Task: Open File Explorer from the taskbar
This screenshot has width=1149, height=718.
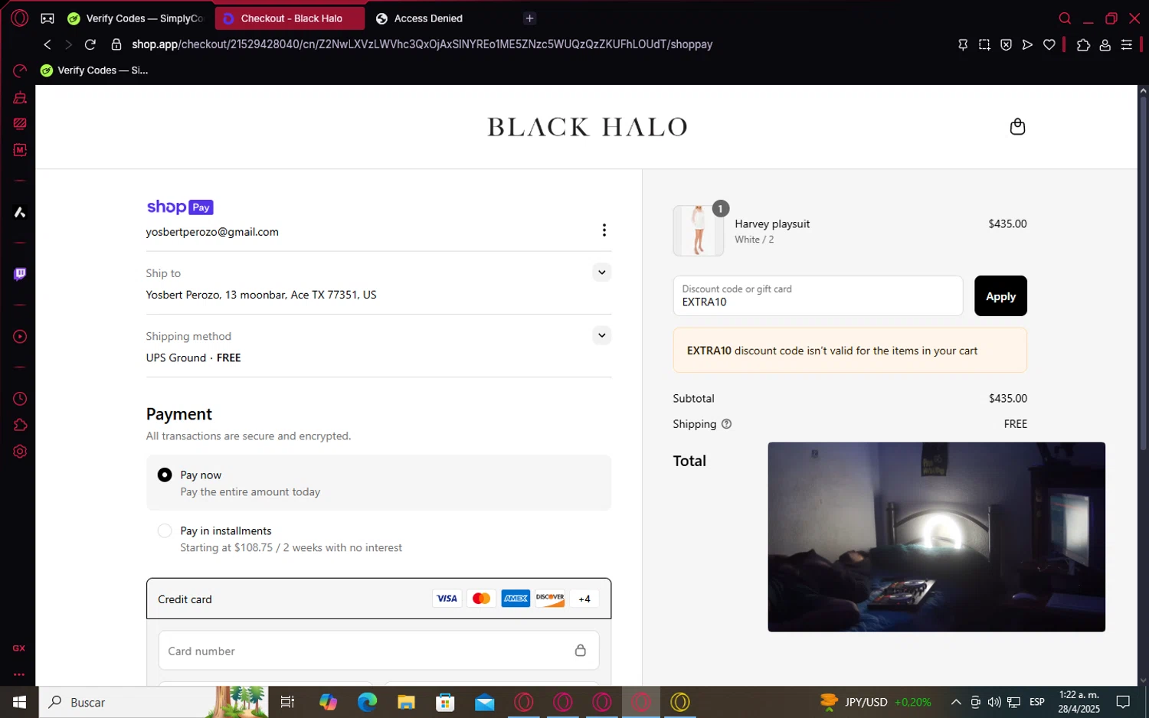Action: point(406,702)
